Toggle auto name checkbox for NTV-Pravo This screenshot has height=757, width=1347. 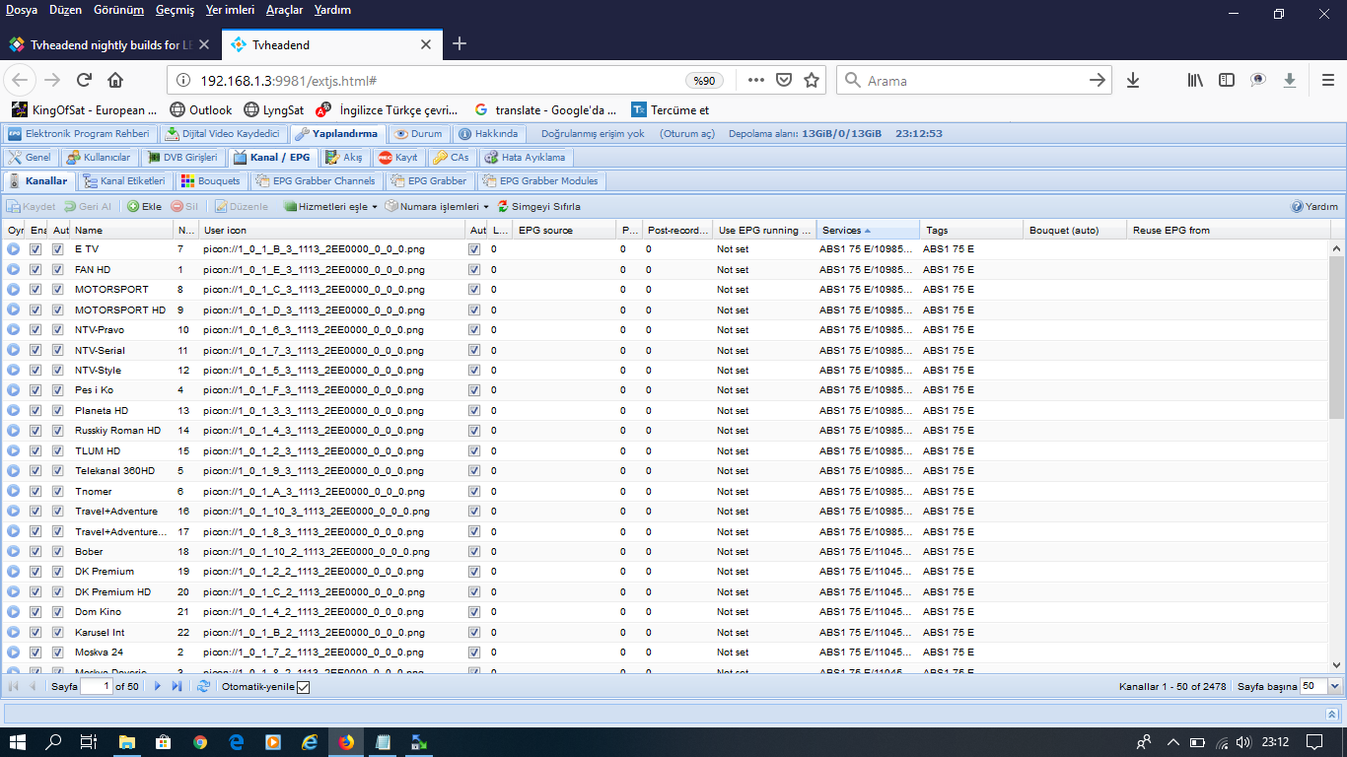tap(57, 330)
